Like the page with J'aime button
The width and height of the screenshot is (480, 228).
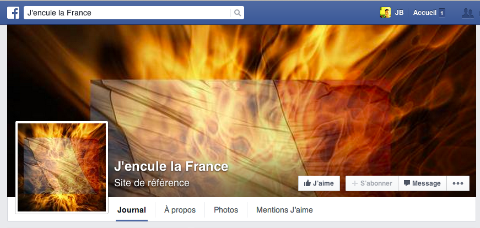point(319,183)
